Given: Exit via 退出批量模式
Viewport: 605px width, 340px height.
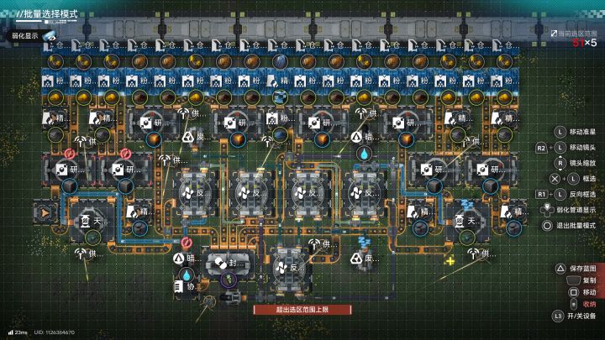Looking at the screenshot, I should coord(569,226).
